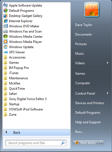Click the QuickTime folder icon
This screenshot has width=112, height=152.
click(5, 88)
